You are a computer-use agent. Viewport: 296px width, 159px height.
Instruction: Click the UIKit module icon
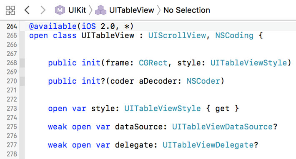pos(60,10)
